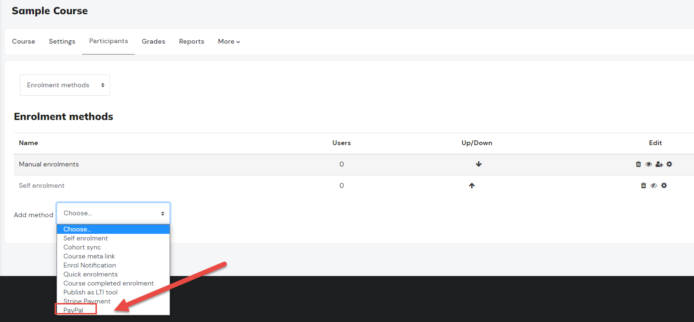
Task: Click users count for Manual enrolments
Action: 342,165
